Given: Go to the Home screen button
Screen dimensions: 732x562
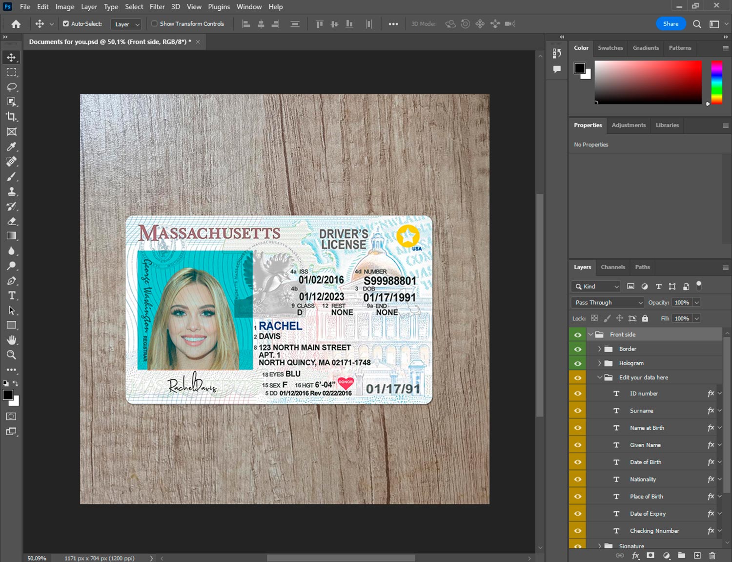Looking at the screenshot, I should tap(16, 24).
